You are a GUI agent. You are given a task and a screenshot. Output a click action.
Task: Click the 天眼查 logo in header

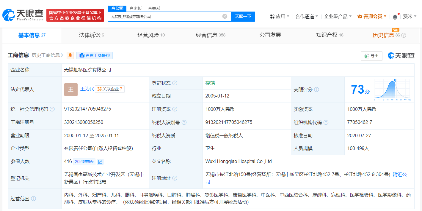(23, 15)
